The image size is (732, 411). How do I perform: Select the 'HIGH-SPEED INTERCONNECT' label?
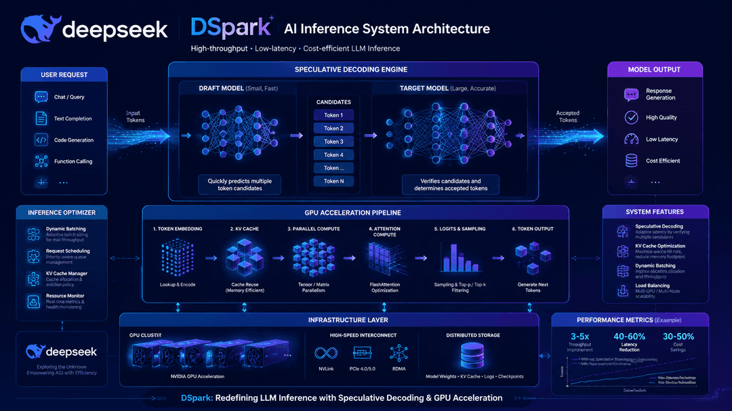click(x=363, y=335)
